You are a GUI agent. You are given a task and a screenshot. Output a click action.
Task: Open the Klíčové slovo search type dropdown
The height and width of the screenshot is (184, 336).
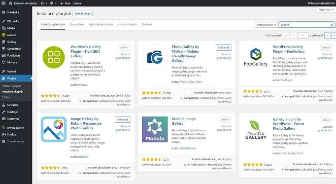266,25
